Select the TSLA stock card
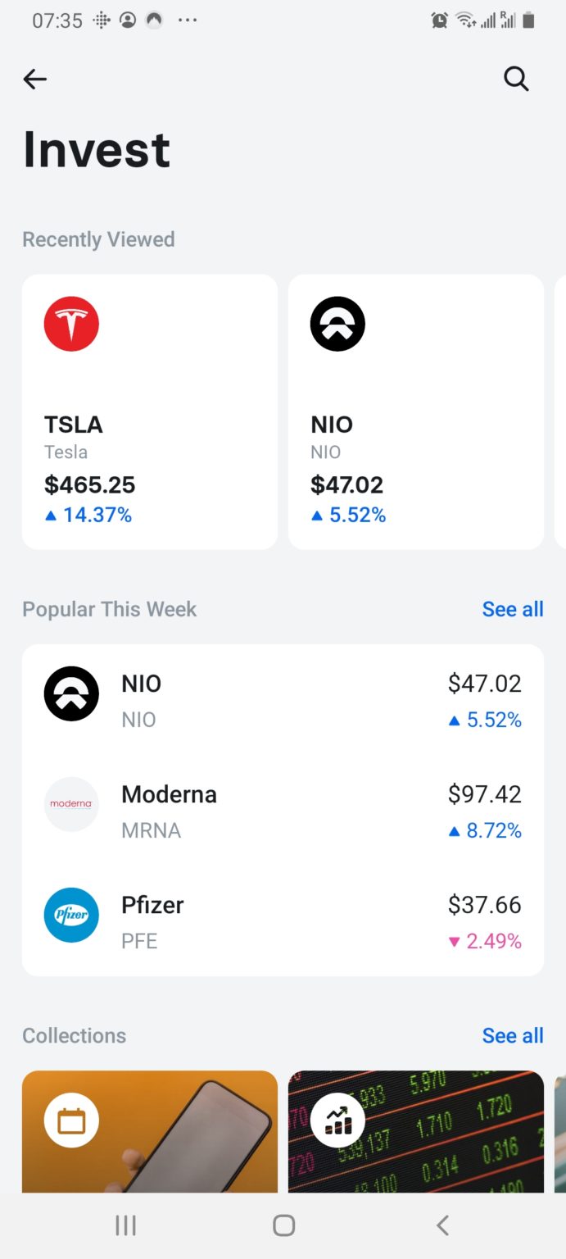The width and height of the screenshot is (566, 1259). click(x=150, y=411)
